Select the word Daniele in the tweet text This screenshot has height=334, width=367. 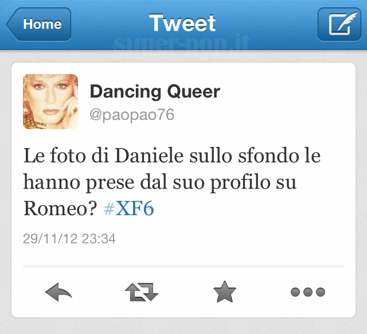[x=149, y=156]
